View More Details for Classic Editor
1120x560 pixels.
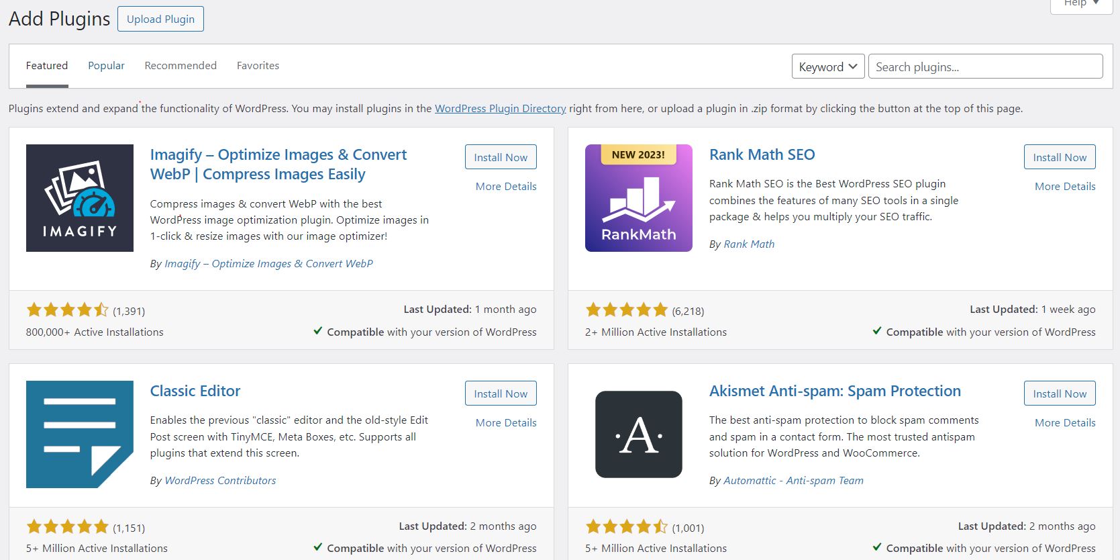click(x=506, y=423)
